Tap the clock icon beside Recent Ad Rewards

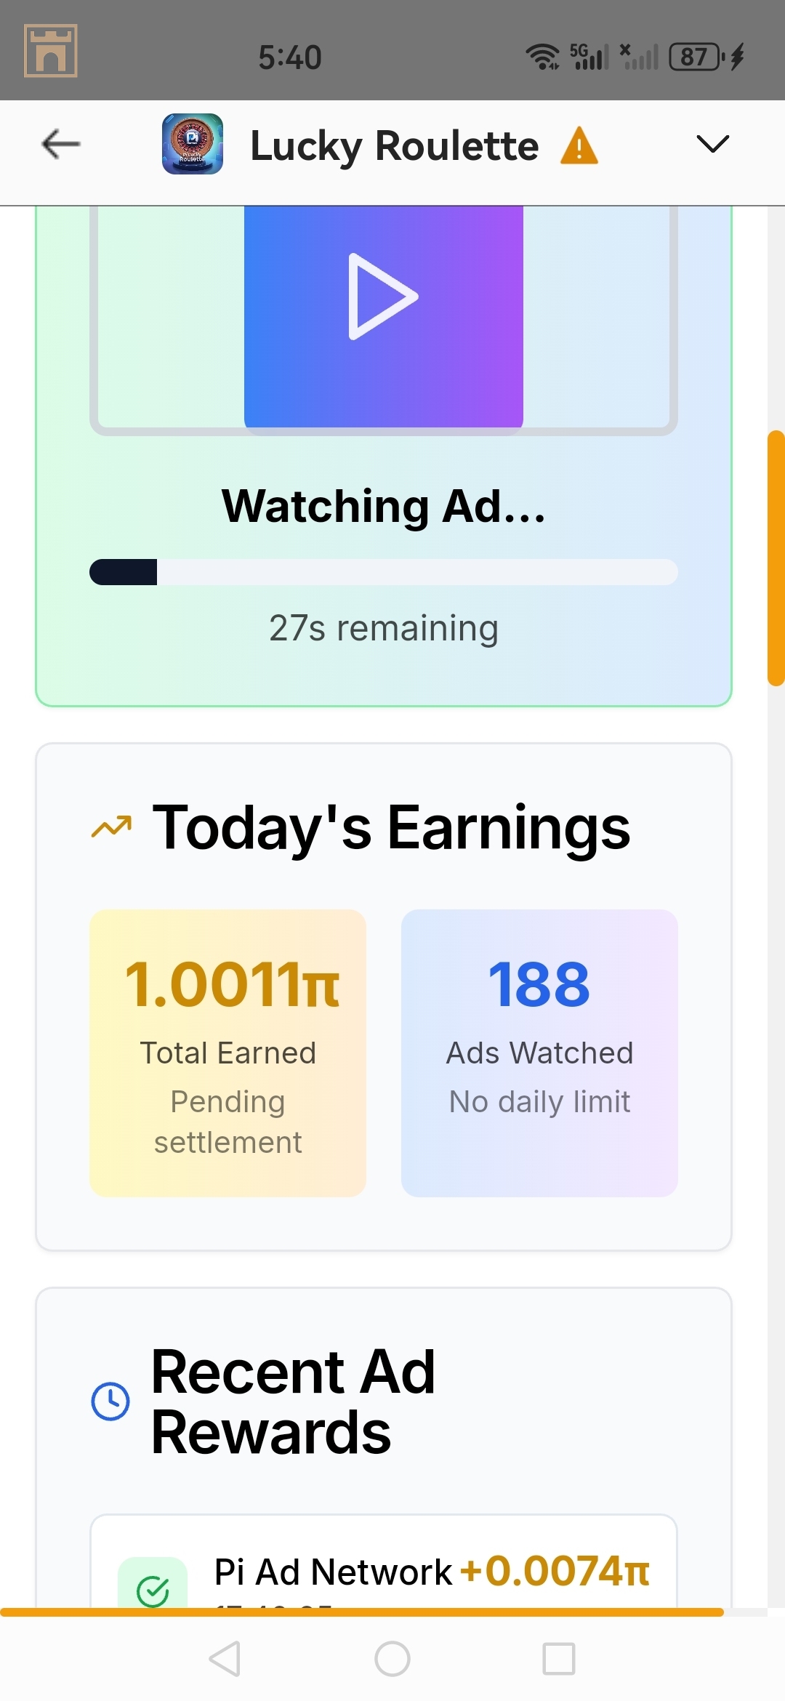110,1401
